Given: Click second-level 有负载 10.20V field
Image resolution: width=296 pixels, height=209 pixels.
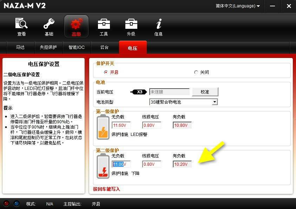Looking at the screenshot, I should [x=182, y=164].
